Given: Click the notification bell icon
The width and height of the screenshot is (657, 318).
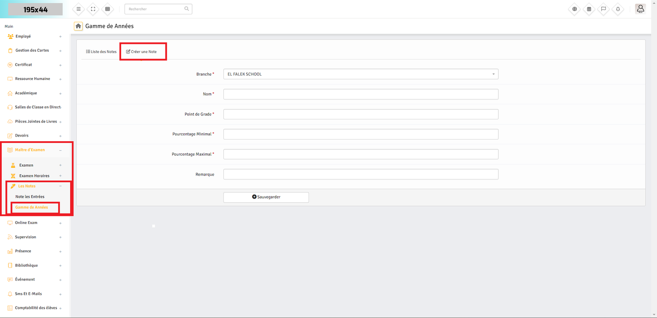Looking at the screenshot, I should [618, 9].
